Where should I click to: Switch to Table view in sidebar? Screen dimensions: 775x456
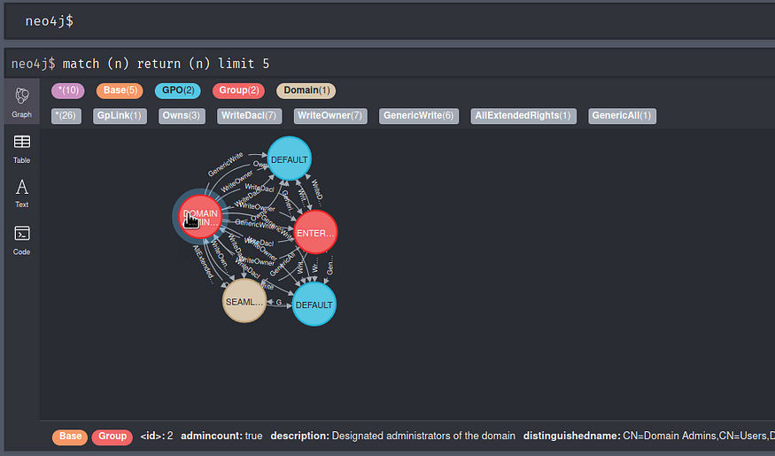point(22,149)
